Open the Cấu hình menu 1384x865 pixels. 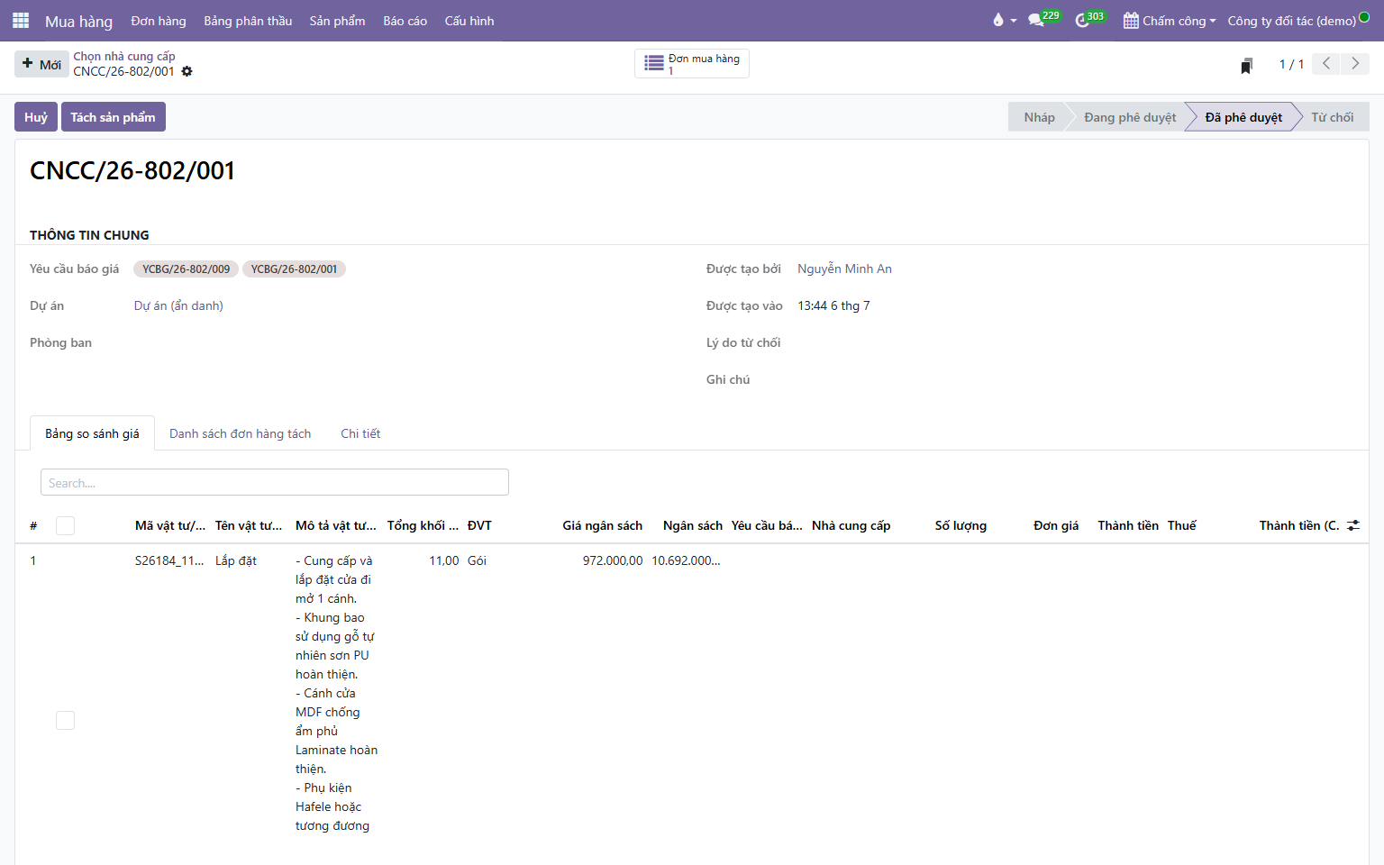point(469,20)
